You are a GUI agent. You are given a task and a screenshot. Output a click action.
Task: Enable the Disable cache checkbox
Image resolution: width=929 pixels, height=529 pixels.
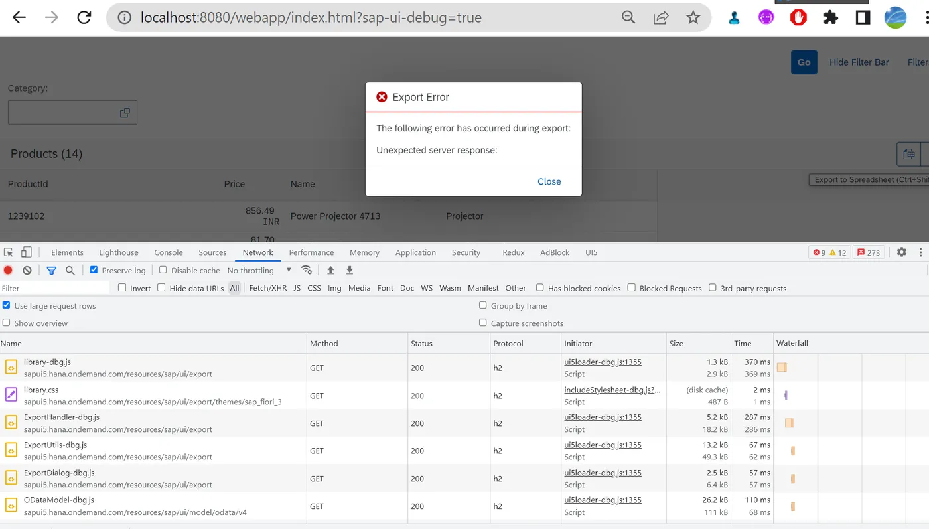pos(163,270)
